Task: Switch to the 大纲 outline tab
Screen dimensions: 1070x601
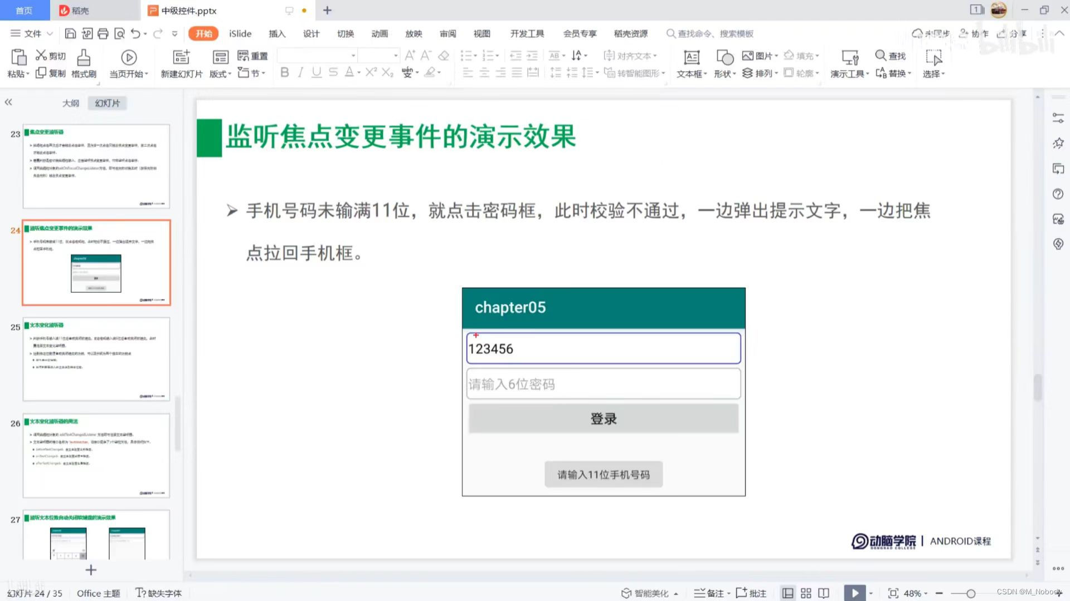Action: point(70,103)
